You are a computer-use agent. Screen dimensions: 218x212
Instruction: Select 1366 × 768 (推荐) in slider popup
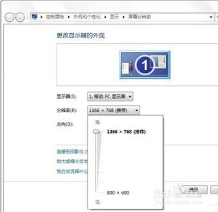pyautogui.click(x=126, y=132)
